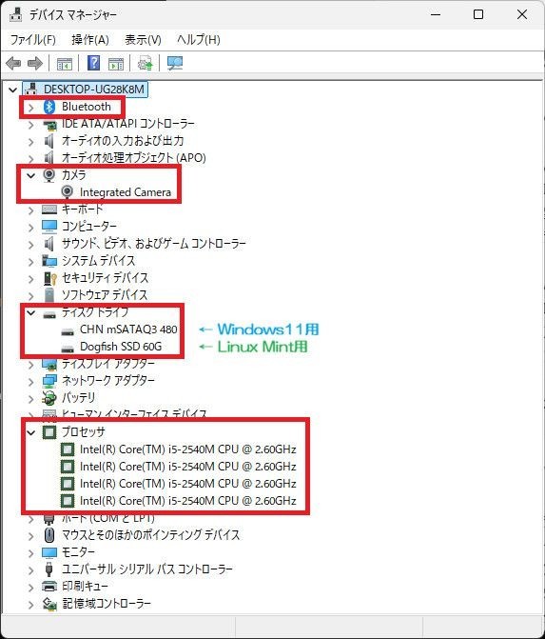The width and height of the screenshot is (545, 639).
Task: Click the 印刷キュー printer icon
Action: tap(49, 587)
